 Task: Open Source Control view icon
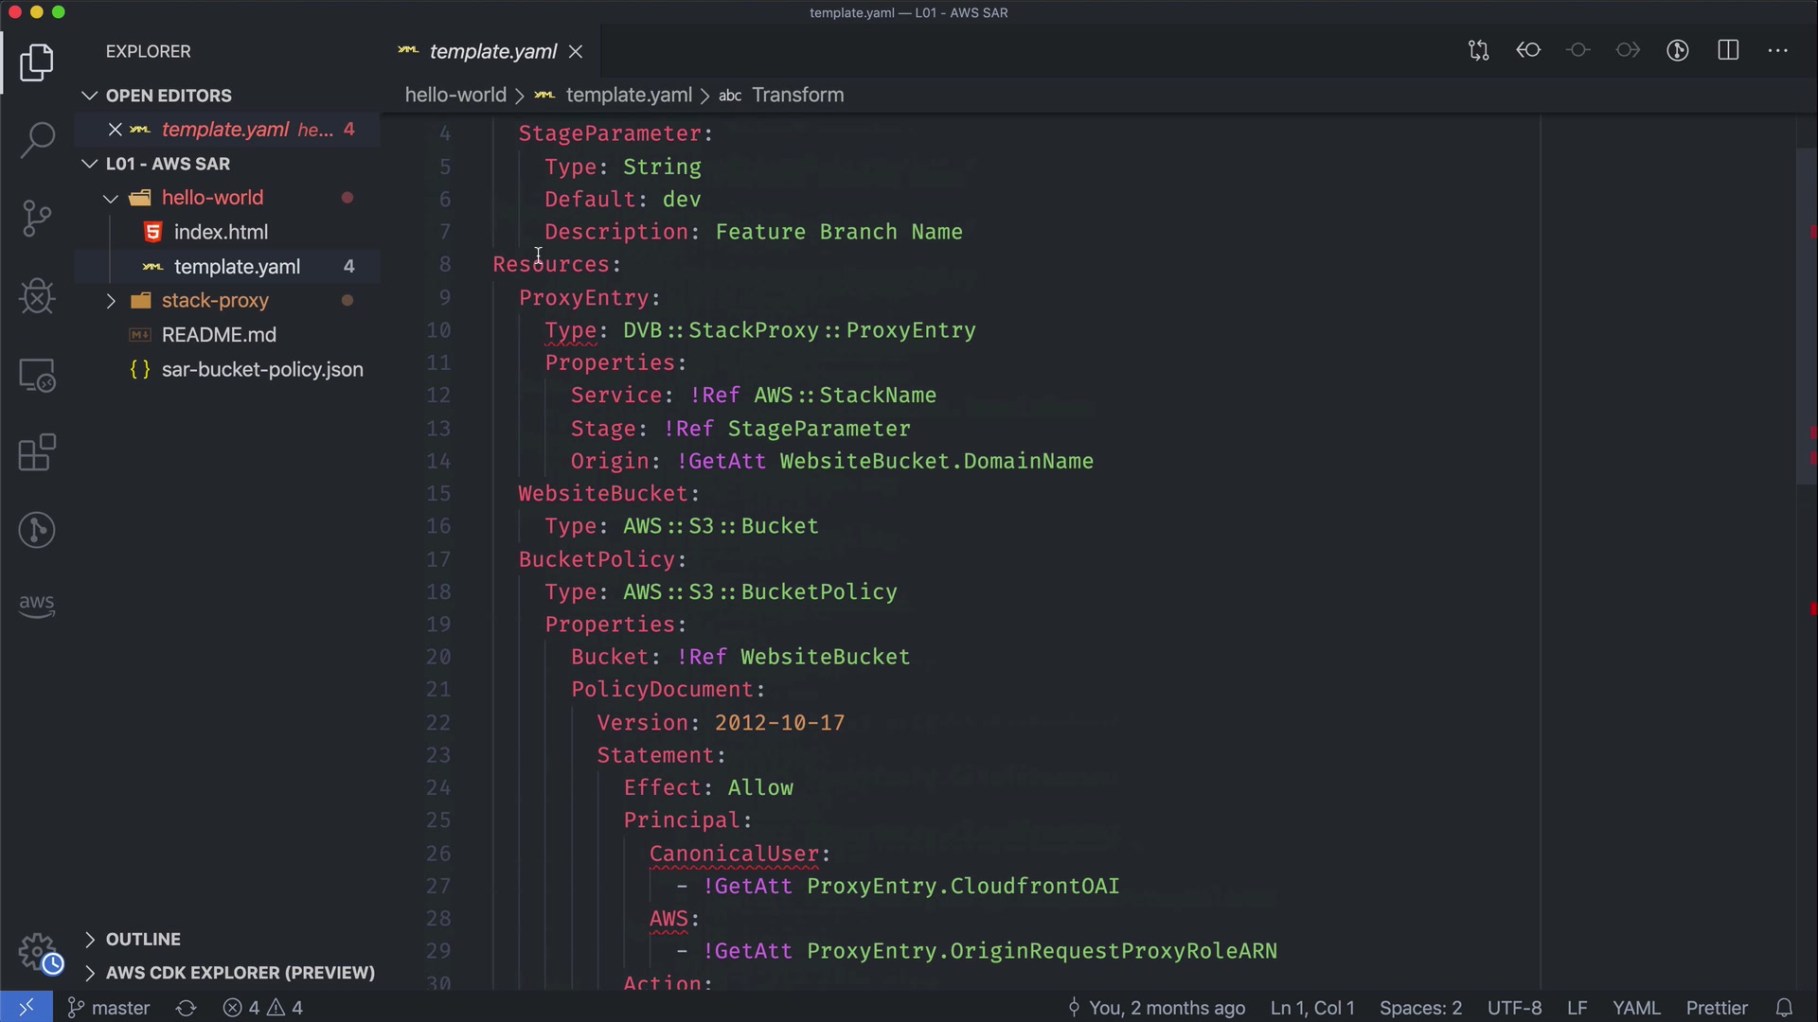37,219
